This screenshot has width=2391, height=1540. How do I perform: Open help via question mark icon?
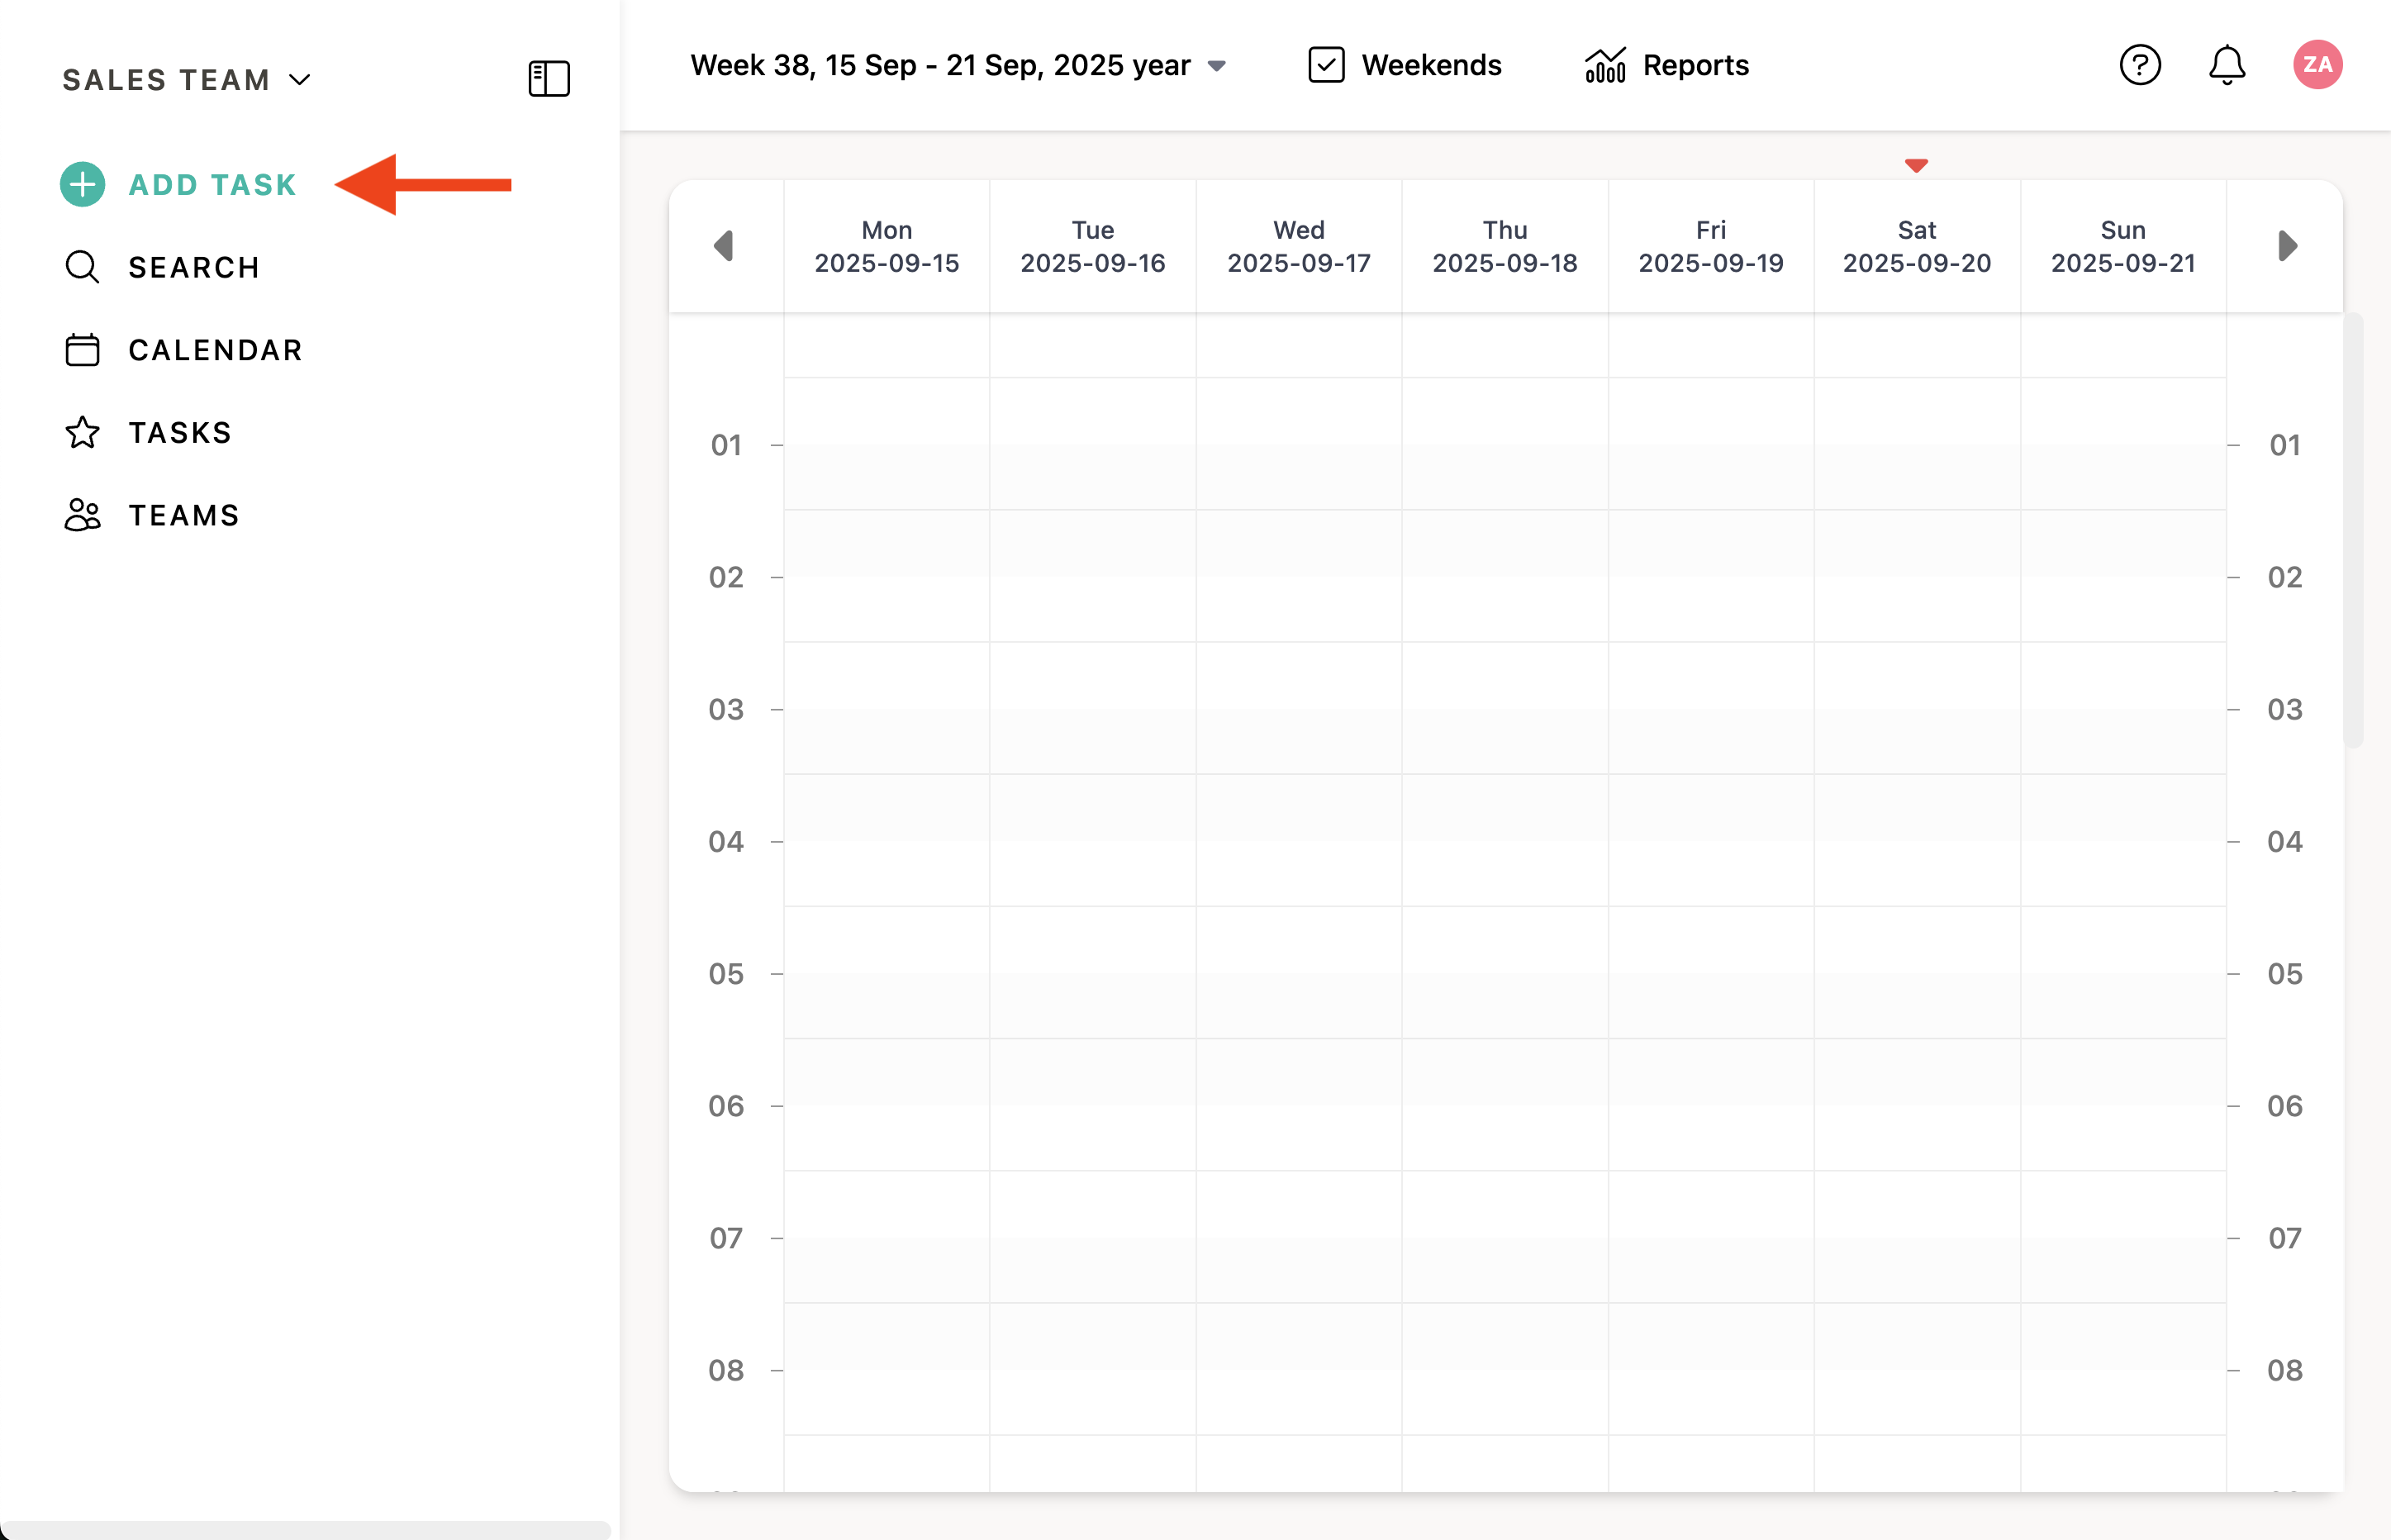(x=2139, y=65)
